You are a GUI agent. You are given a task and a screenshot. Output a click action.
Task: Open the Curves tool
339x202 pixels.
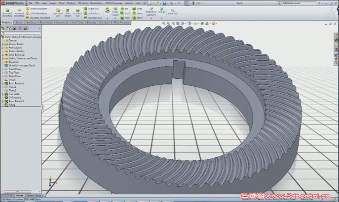(161, 10)
